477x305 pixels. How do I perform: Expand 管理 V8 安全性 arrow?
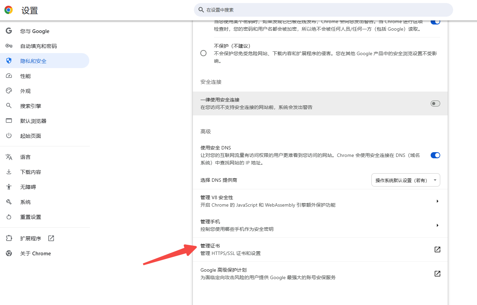click(437, 201)
